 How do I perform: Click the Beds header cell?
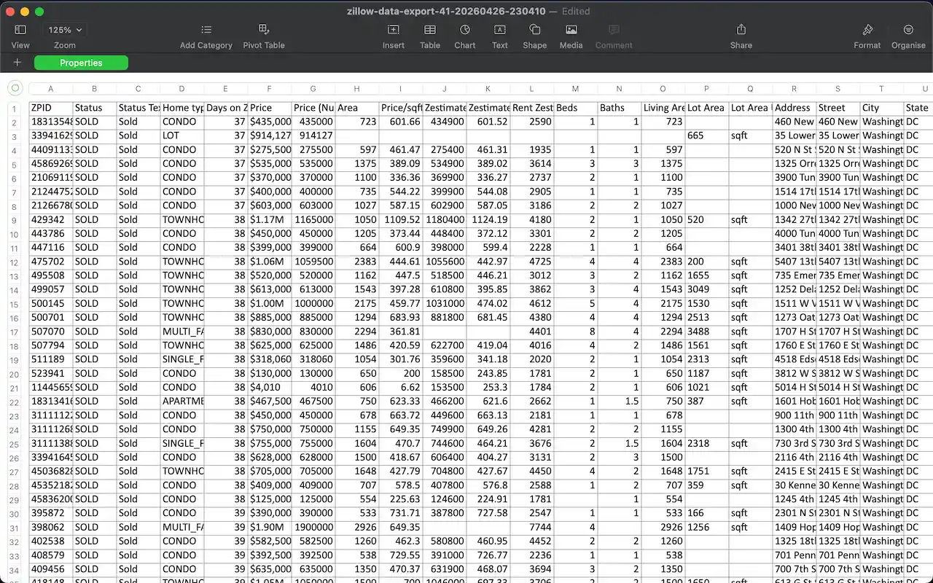point(576,108)
